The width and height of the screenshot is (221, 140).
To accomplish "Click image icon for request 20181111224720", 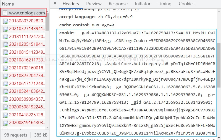I will coord(5,37).
